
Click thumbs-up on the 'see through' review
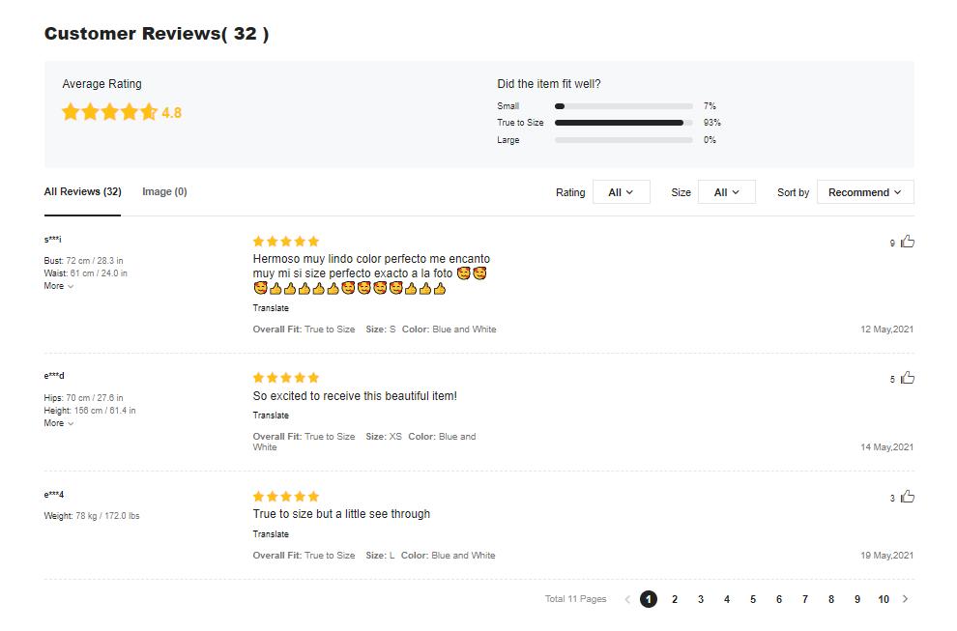coord(908,496)
